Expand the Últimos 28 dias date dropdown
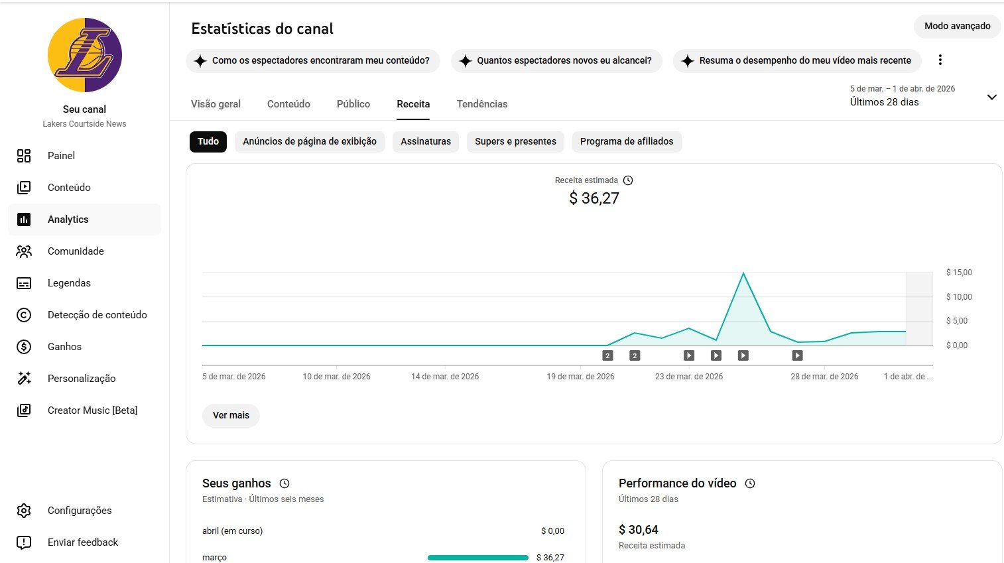The height and width of the screenshot is (563, 1004). [991, 97]
